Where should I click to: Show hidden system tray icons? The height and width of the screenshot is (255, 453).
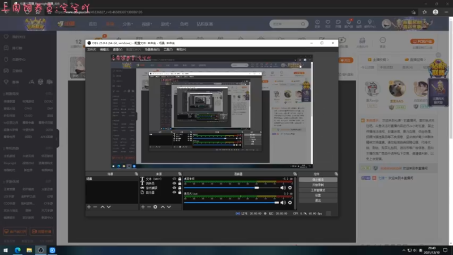click(404, 250)
